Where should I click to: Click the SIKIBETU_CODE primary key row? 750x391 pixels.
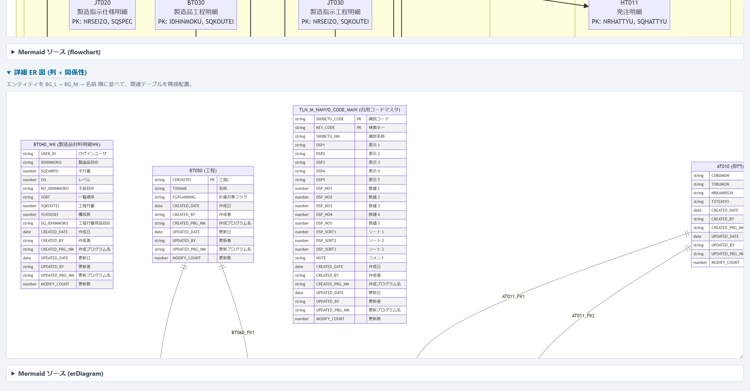coord(350,119)
